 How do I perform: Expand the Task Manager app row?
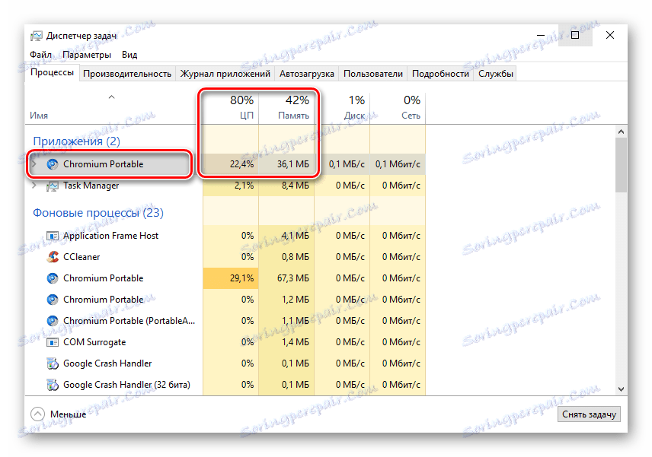click(x=34, y=186)
